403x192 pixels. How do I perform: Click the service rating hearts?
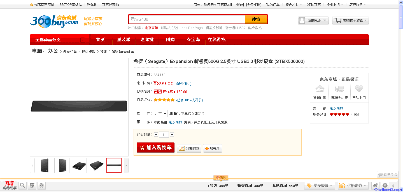tap(339, 114)
